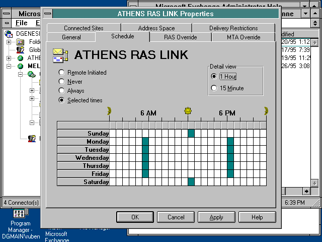Click the noon sun icon above schedule
Image resolution: width=322 pixels, height=242 pixels.
coord(188,111)
